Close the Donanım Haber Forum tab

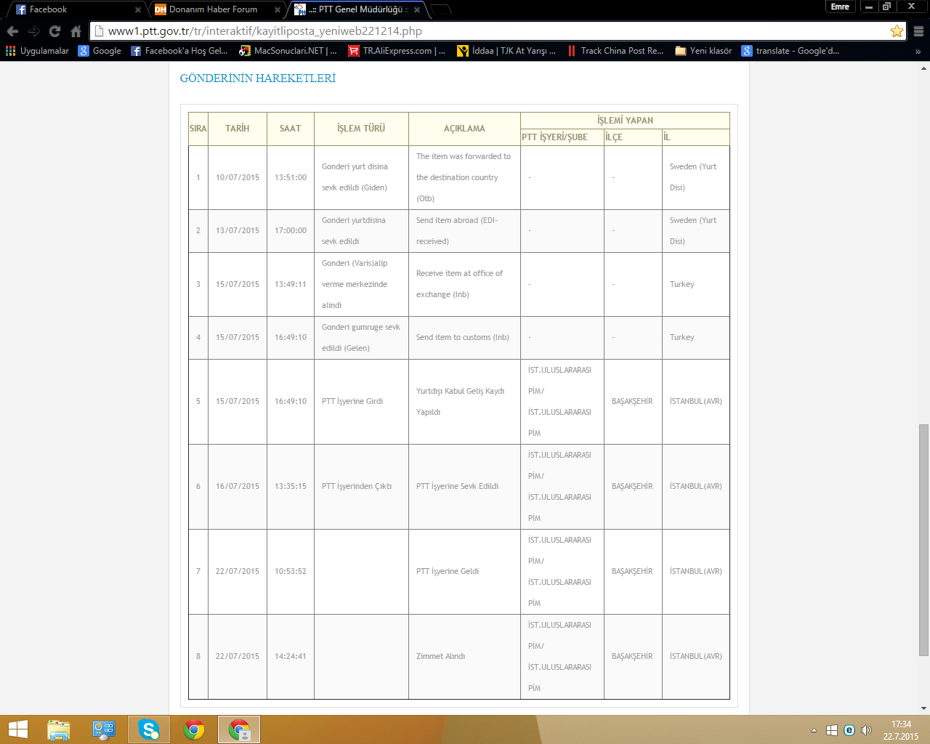coord(277,10)
